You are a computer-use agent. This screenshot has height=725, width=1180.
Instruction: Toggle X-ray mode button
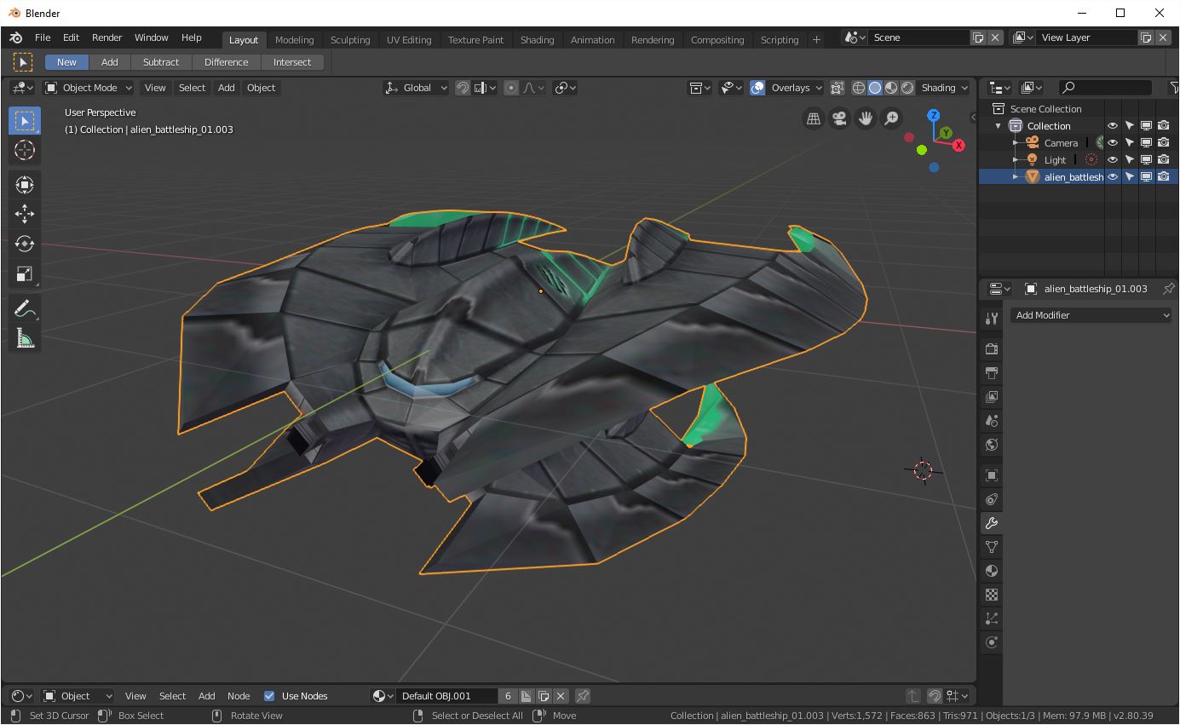(838, 88)
